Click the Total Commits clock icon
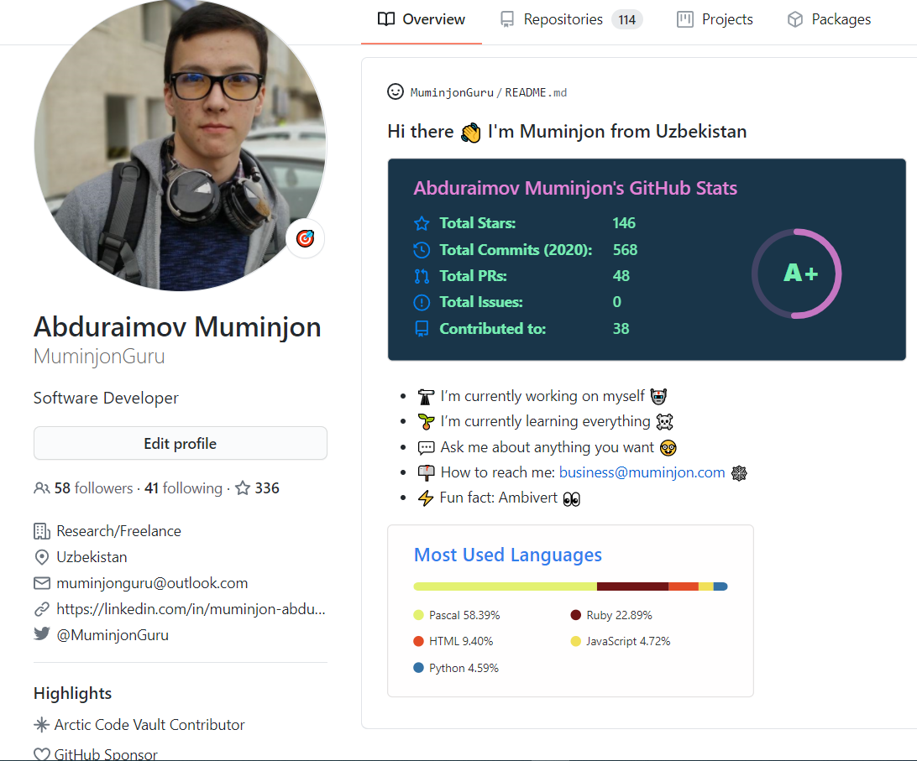The height and width of the screenshot is (761, 917). pos(422,250)
